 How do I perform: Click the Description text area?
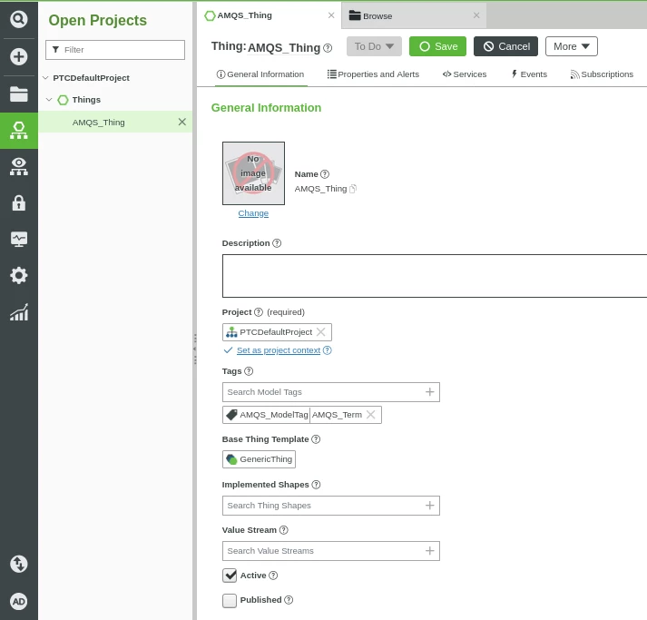(435, 276)
